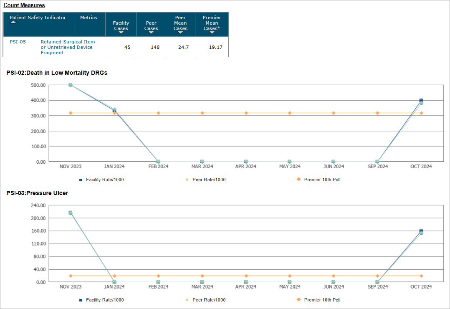Image resolution: width=450 pixels, height=309 pixels.
Task: Select OCT 2024 facility data point in PSI-02 chart
Action: pyautogui.click(x=421, y=100)
